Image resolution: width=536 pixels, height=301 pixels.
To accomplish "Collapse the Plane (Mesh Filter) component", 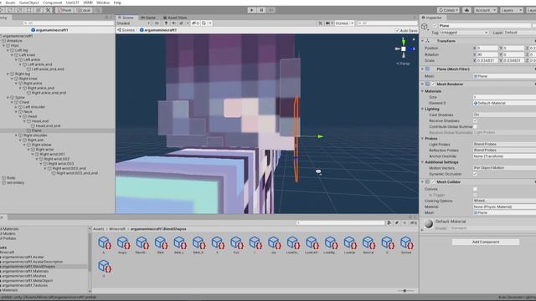I will (x=422, y=69).
